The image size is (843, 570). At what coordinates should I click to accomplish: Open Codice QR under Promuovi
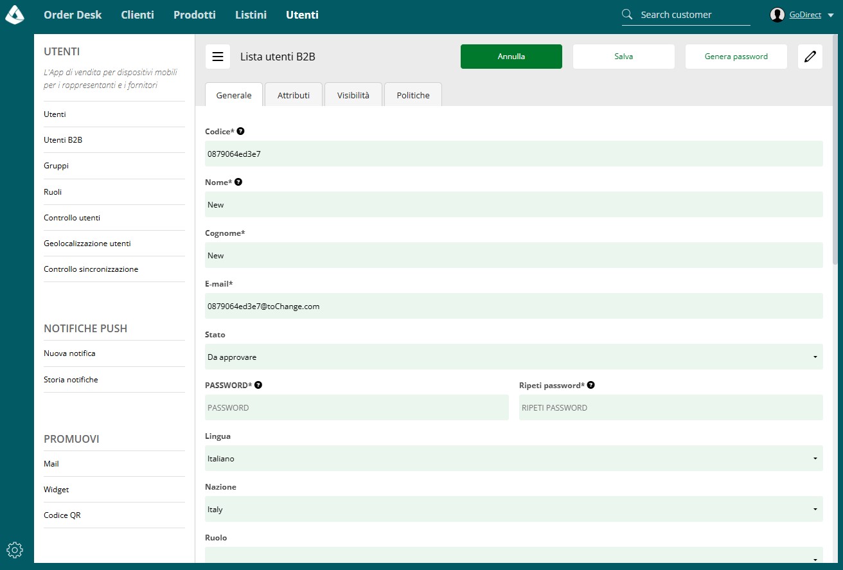point(114,515)
